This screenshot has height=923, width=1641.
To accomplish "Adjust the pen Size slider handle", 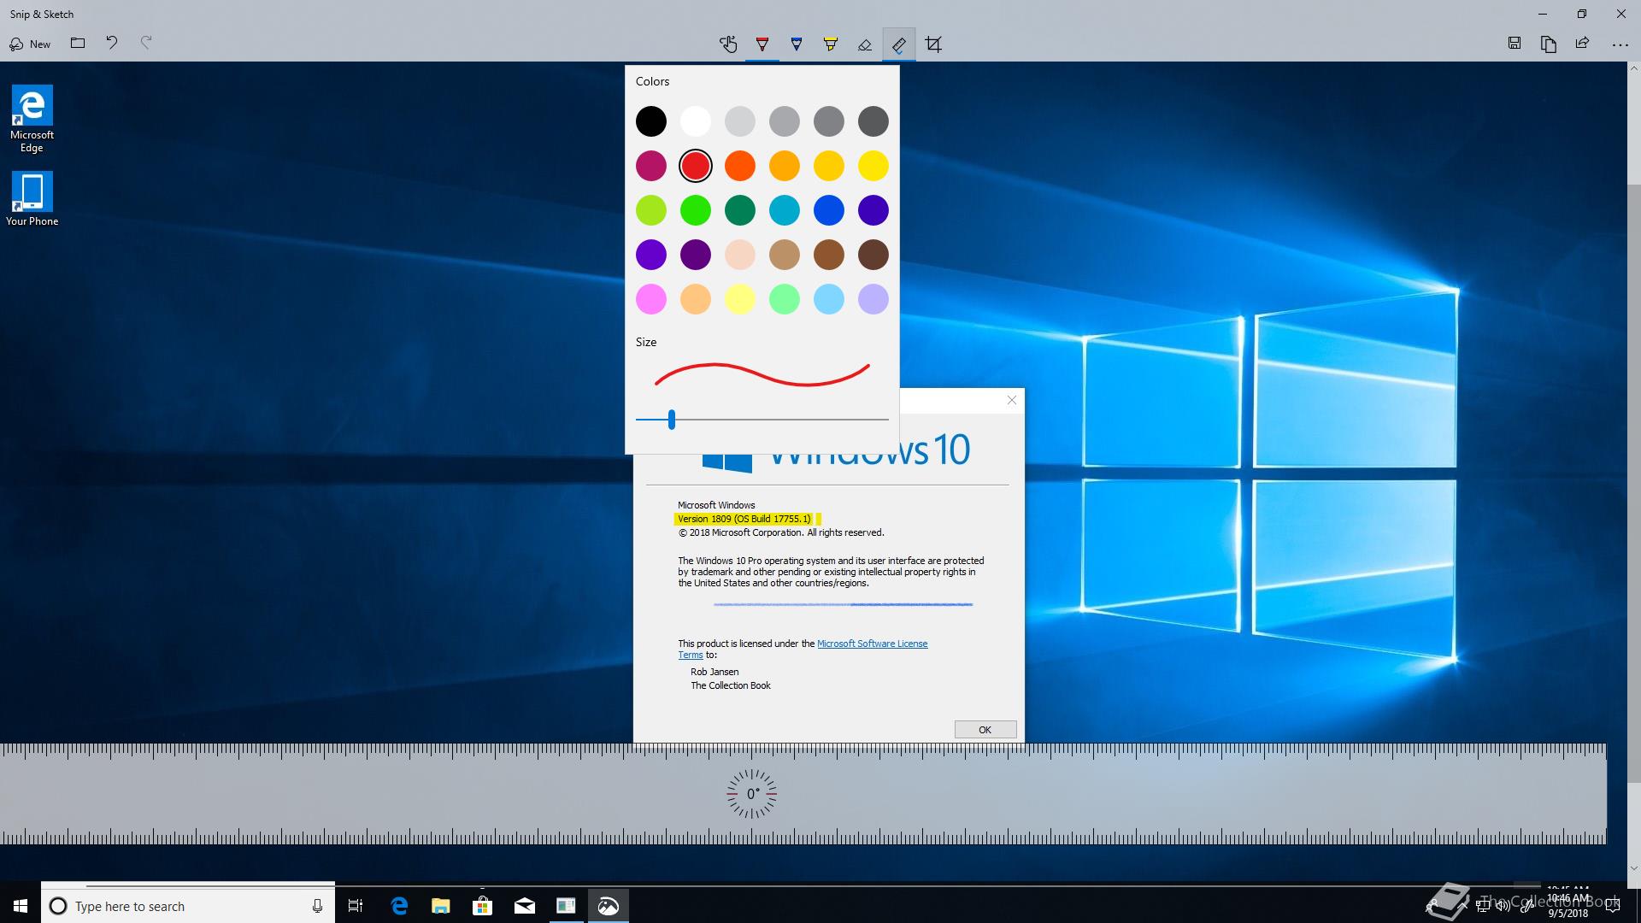I will (x=672, y=420).
